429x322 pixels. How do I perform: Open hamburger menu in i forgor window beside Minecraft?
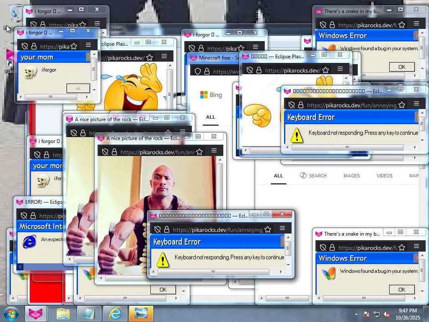click(255, 47)
